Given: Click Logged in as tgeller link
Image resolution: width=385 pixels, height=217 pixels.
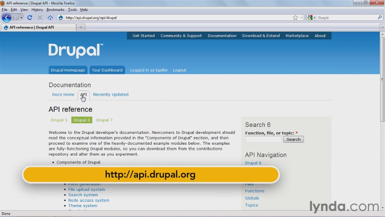Looking at the screenshot, I should (x=149, y=70).
